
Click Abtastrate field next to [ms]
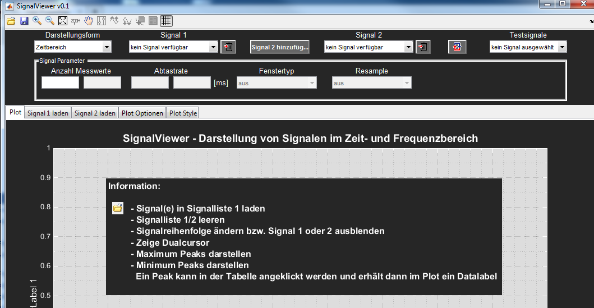click(x=192, y=82)
